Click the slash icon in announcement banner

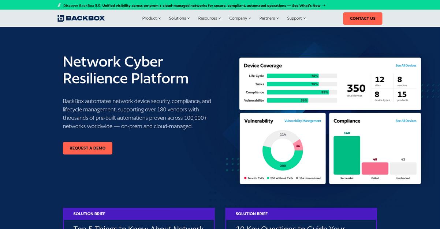pos(60,5)
